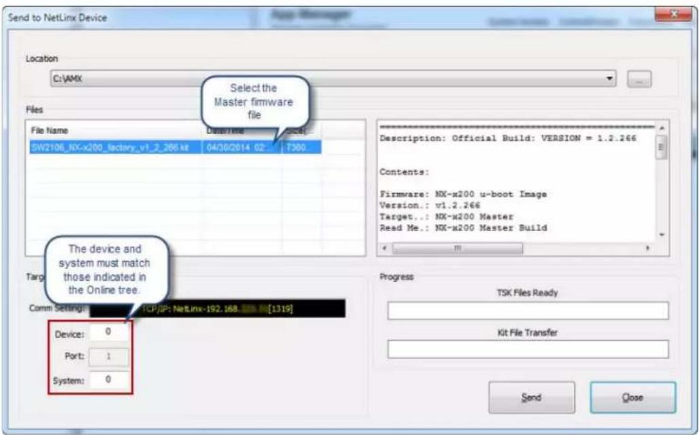The height and width of the screenshot is (435, 699).
Task: Click the scroll up arrow in description pane
Action: pos(662,128)
